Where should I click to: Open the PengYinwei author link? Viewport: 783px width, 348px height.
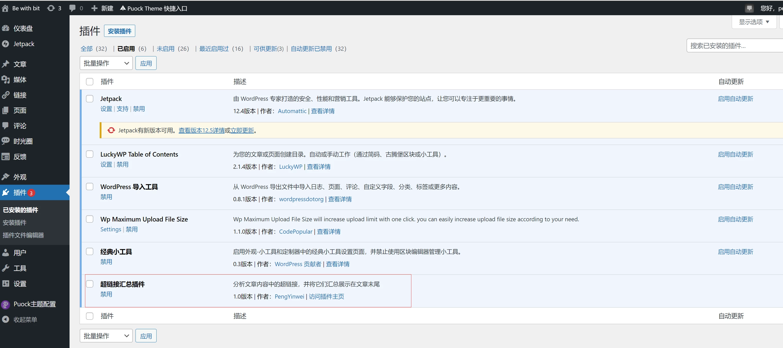289,296
